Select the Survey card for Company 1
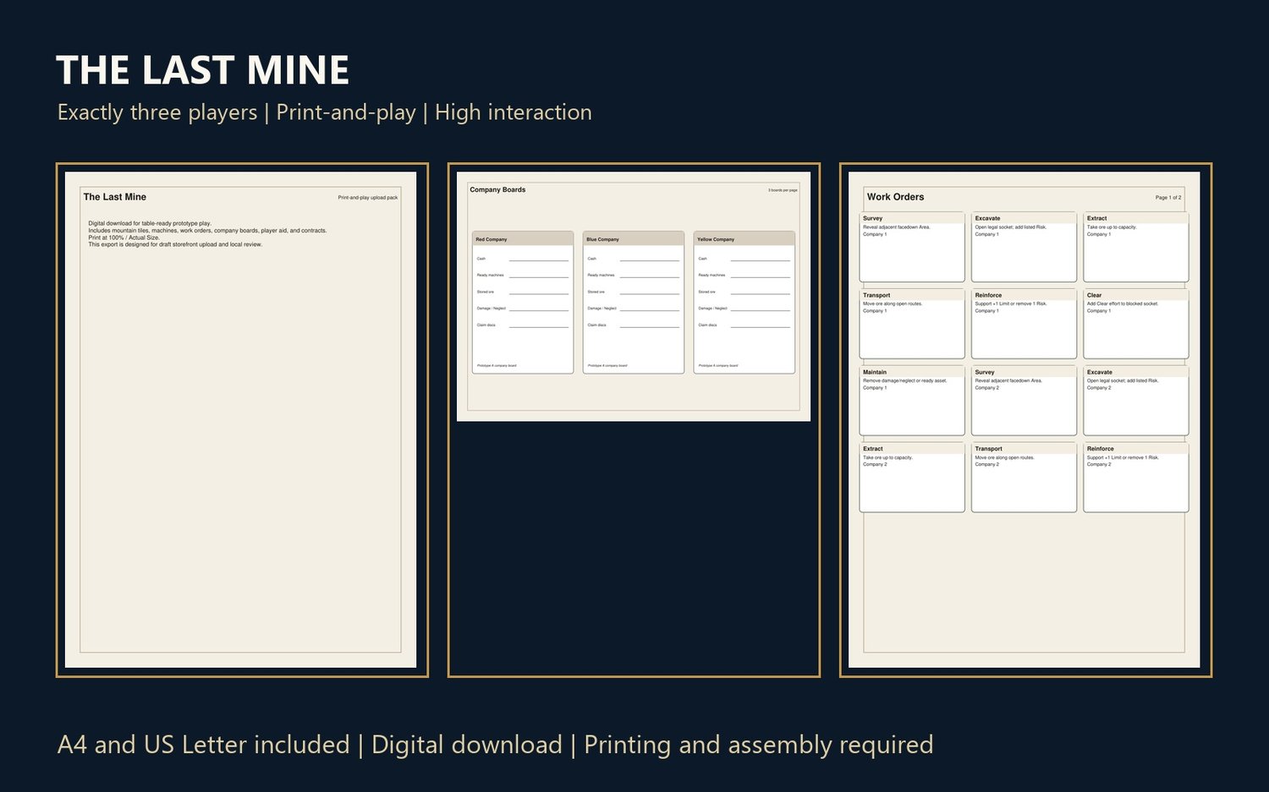 point(912,247)
